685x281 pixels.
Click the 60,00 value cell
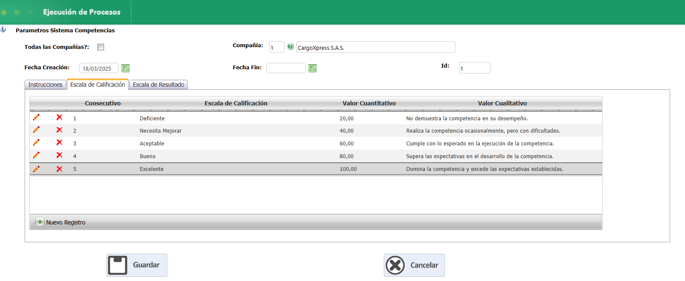(346, 144)
